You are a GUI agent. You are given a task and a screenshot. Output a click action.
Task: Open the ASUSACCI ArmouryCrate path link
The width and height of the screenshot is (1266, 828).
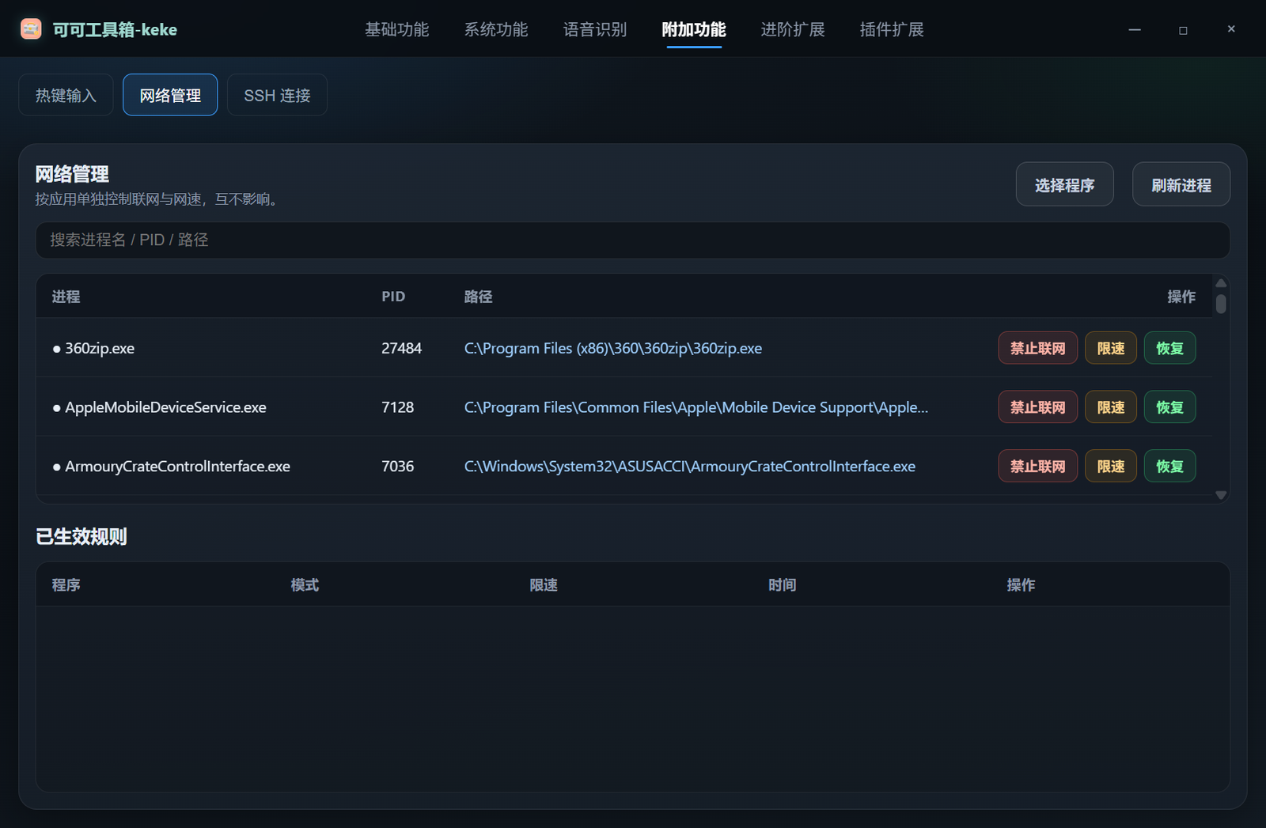(690, 467)
